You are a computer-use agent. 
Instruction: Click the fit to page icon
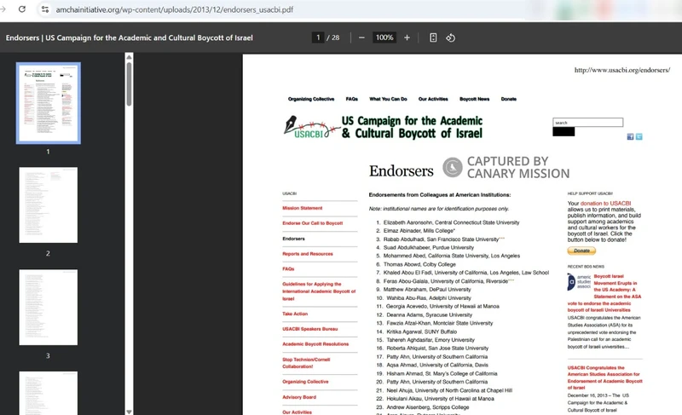(433, 37)
